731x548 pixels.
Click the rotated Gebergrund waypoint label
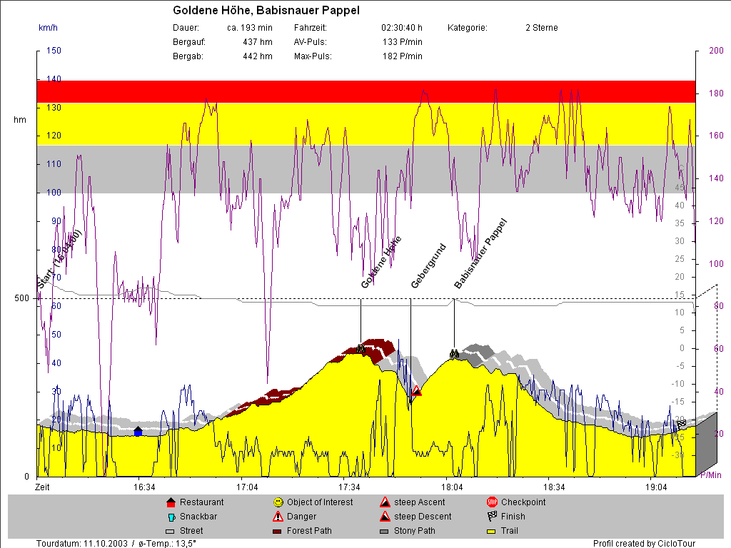click(428, 265)
